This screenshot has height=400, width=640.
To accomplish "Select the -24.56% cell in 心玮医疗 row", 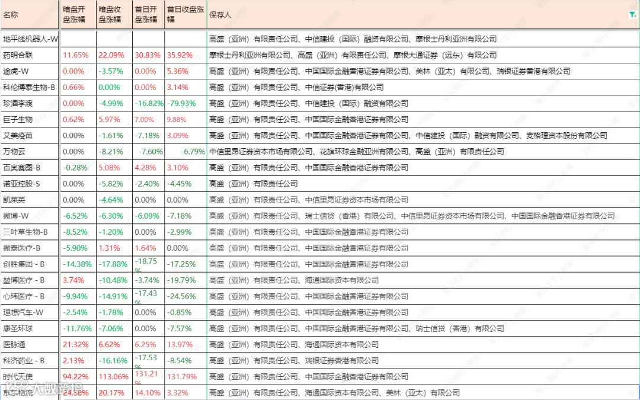I will (185, 296).
